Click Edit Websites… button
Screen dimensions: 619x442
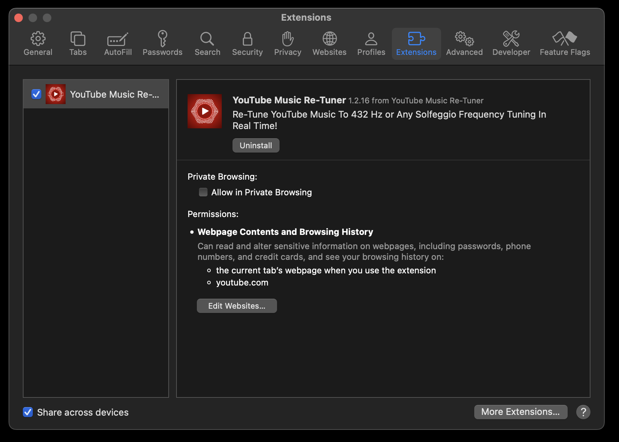tap(237, 306)
